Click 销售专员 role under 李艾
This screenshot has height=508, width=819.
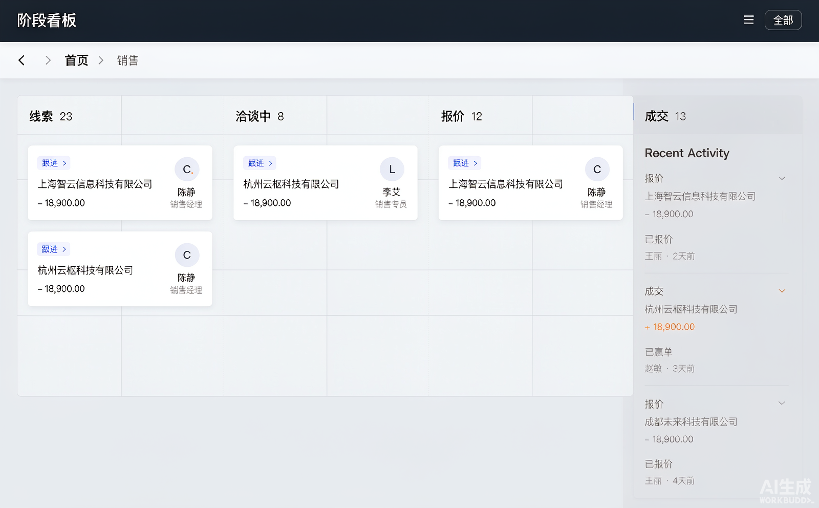(391, 204)
